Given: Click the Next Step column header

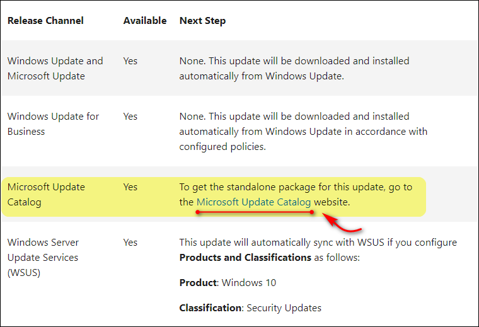Looking at the screenshot, I should coord(202,21).
